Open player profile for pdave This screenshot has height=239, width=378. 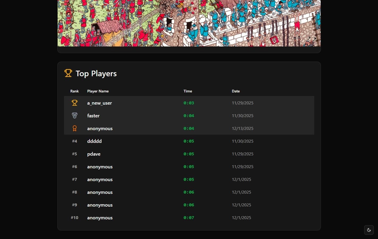coord(94,154)
